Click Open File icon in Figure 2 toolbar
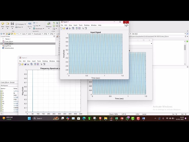 click(22, 64)
